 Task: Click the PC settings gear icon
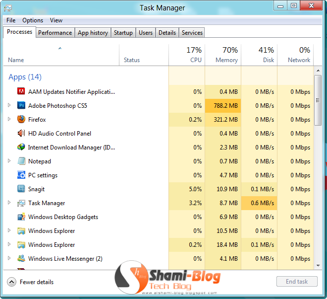pos(21,175)
